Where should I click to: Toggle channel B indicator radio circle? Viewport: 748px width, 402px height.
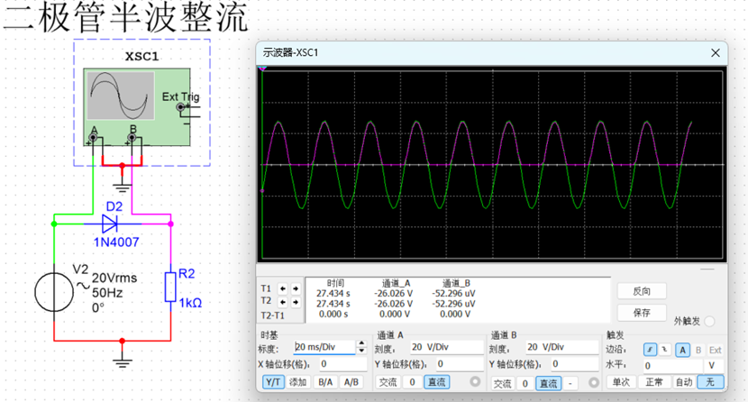click(x=593, y=382)
